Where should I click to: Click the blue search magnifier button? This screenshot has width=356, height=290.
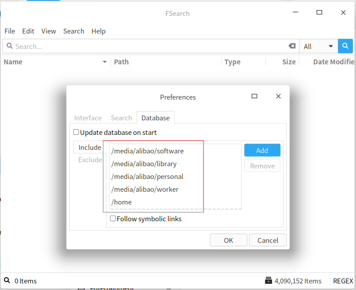345,46
